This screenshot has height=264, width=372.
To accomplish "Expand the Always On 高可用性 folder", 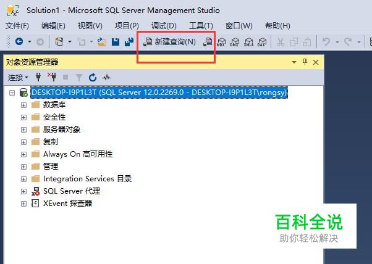I will click(23, 154).
